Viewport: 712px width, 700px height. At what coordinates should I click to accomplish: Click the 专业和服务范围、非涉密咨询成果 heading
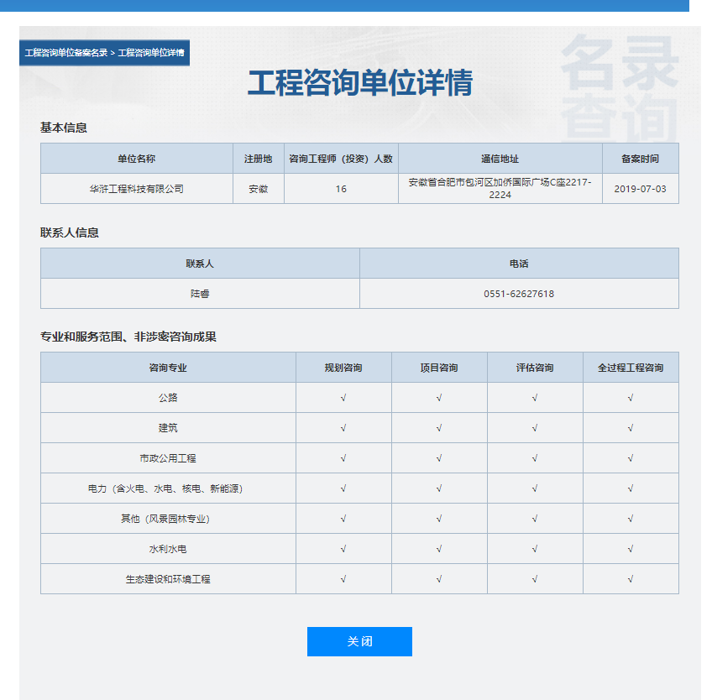(128, 337)
